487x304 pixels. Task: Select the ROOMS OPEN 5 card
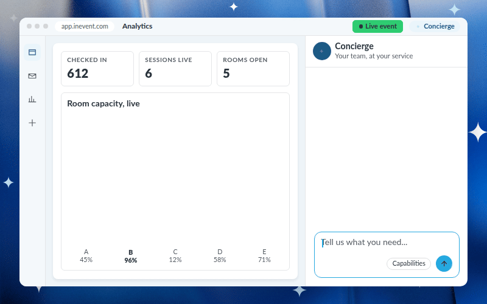pos(253,69)
